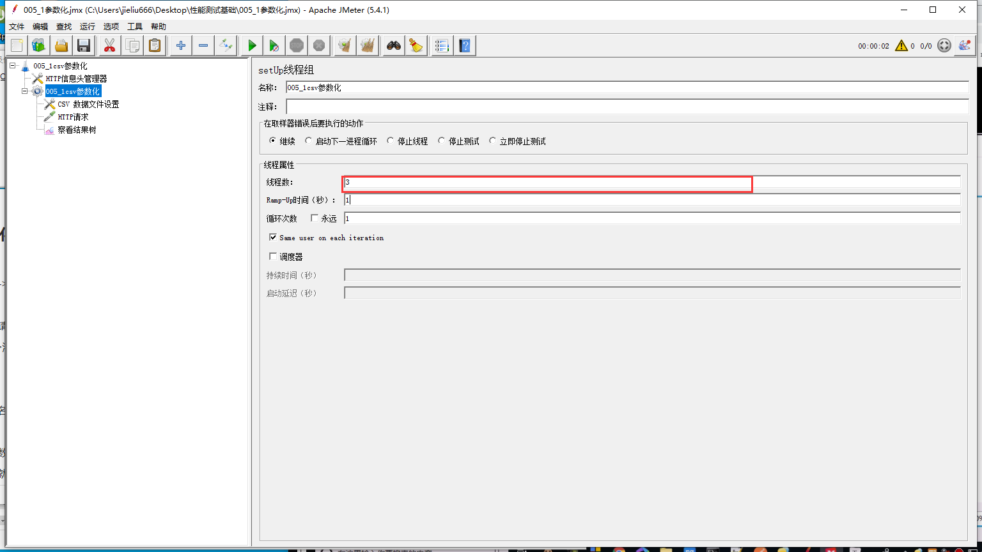Open search with binoculars icon

click(394, 45)
